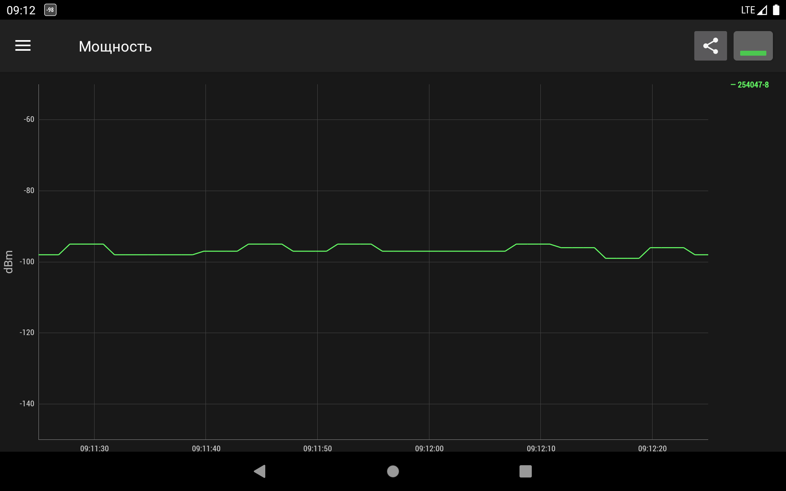Viewport: 786px width, 491px height.
Task: Click the -140 y-axis label
Action: pyautogui.click(x=27, y=404)
